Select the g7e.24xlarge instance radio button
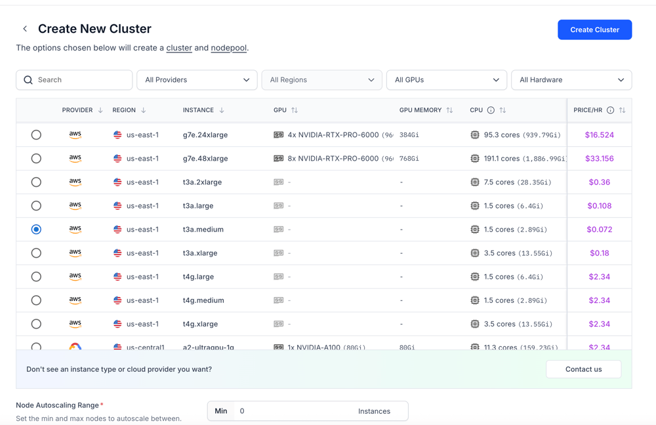656x425 pixels. tap(36, 135)
